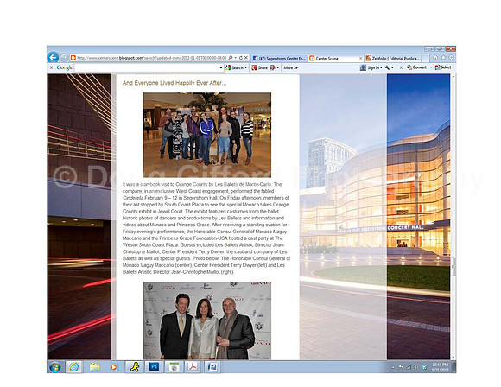This screenshot has width=501, height=387.
Task: Click the Google toolbar search box
Action: (147, 67)
